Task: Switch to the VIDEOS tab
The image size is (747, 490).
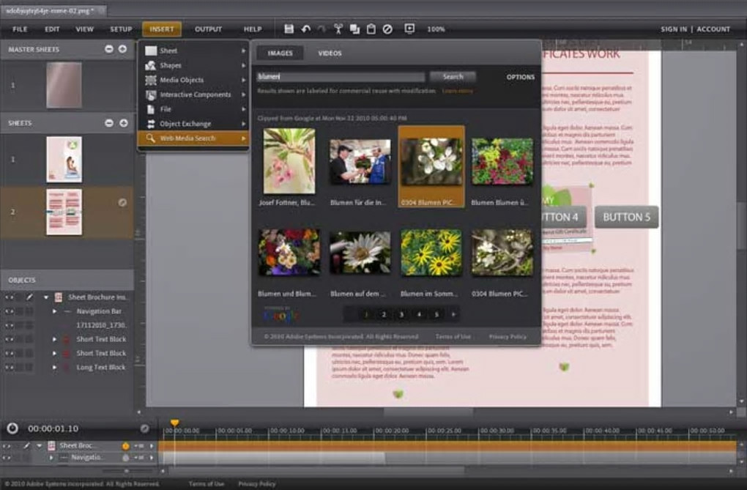Action: pos(330,53)
